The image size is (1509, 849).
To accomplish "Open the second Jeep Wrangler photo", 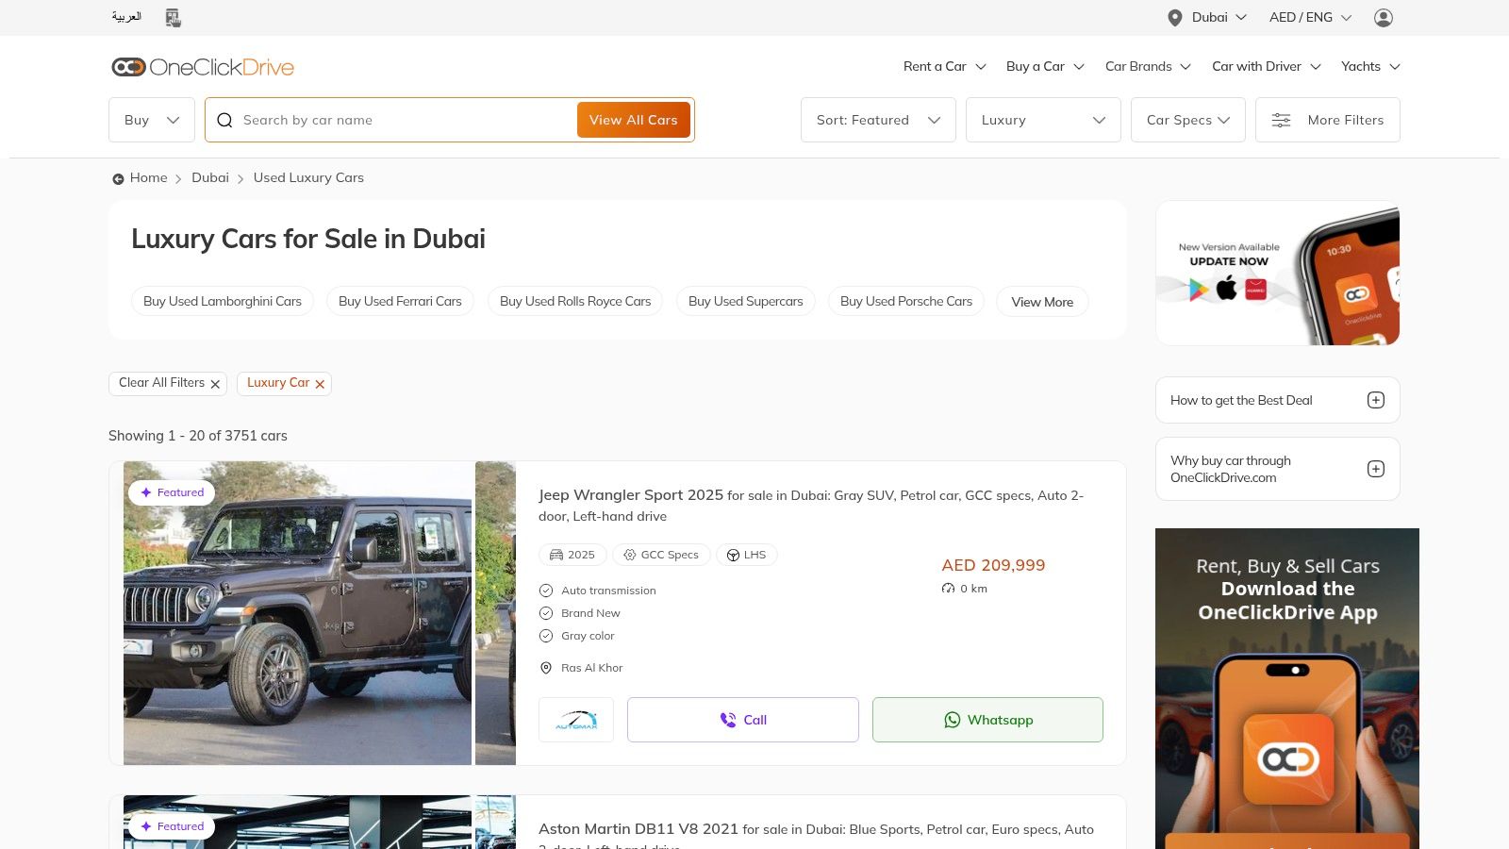I will pyautogui.click(x=495, y=613).
